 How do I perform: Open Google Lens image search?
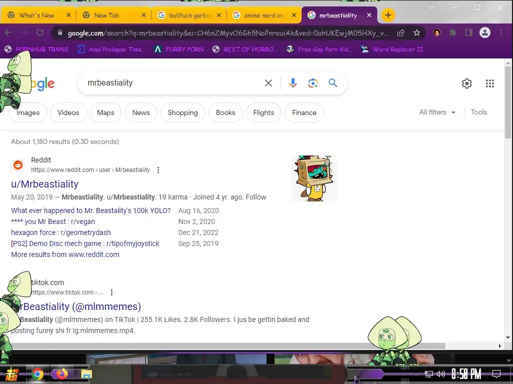click(x=313, y=83)
